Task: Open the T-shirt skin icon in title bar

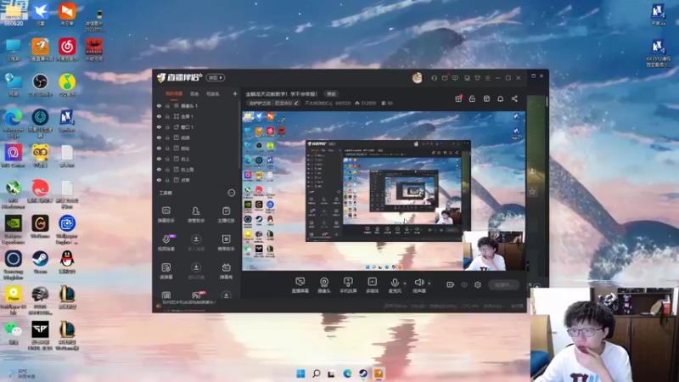Action: pos(477,78)
